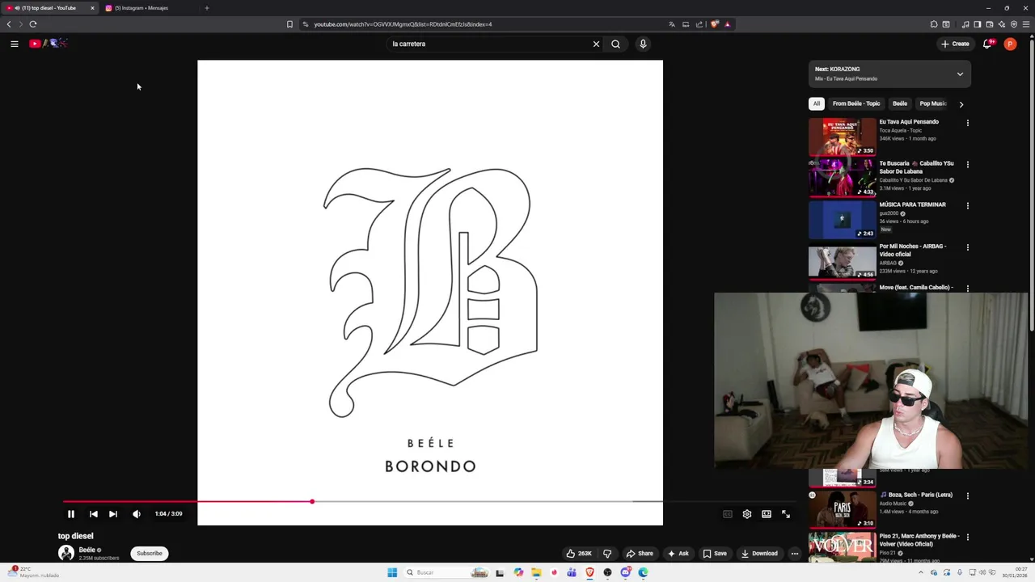Skip to next video
Screen dimensions: 1035x582
113,514
